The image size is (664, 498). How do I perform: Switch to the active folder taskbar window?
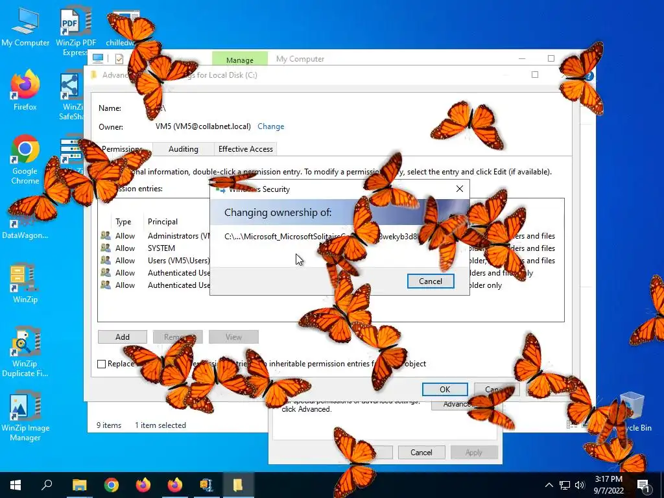pyautogui.click(x=238, y=485)
